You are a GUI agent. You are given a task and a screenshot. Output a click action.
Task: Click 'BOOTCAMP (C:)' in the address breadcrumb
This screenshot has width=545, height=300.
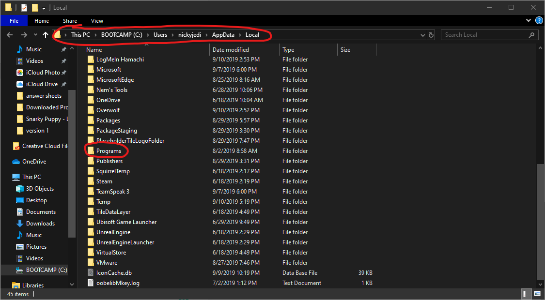pyautogui.click(x=122, y=35)
